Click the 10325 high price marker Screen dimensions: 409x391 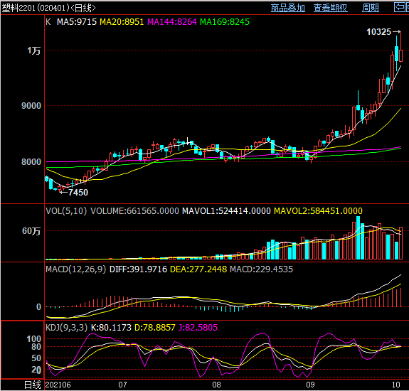(x=379, y=32)
